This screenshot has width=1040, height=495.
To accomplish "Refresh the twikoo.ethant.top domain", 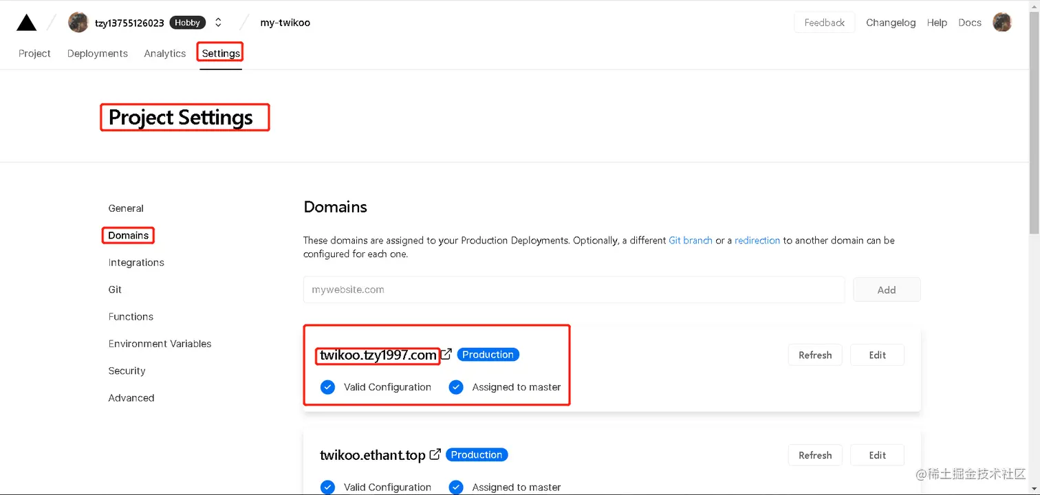I will click(x=815, y=455).
